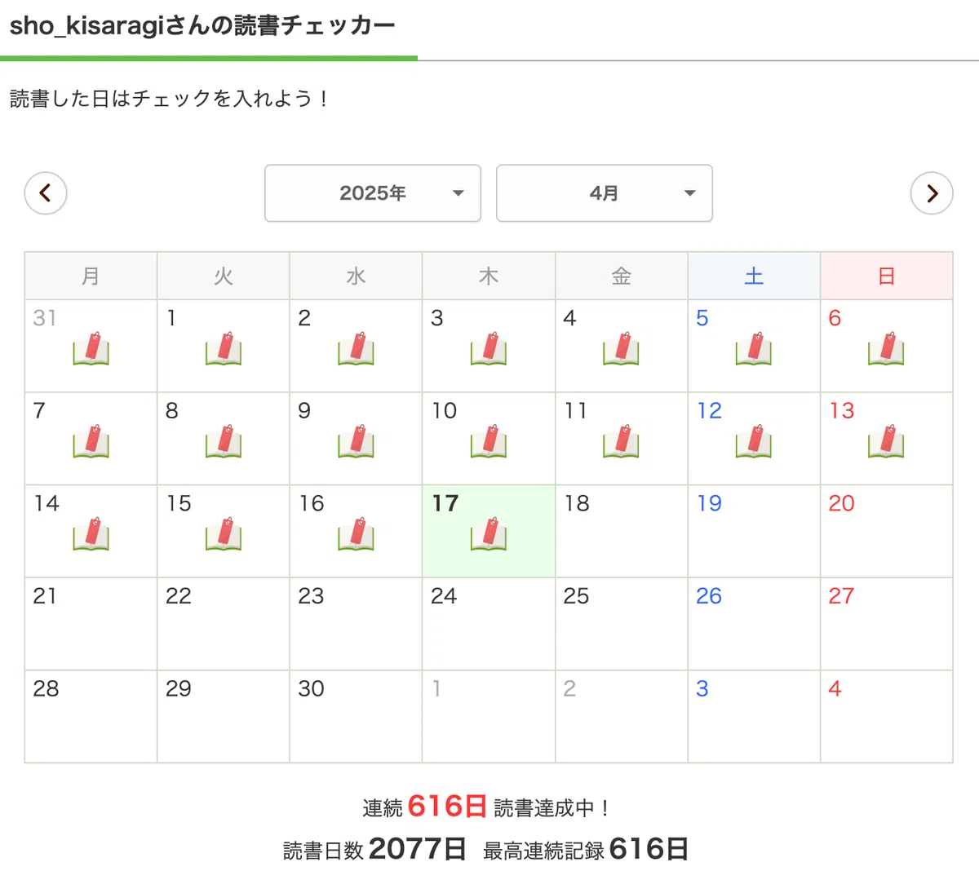Open the 4月 month dropdown

point(605,193)
